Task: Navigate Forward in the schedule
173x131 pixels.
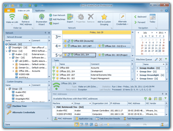Action: click(x=140, y=22)
